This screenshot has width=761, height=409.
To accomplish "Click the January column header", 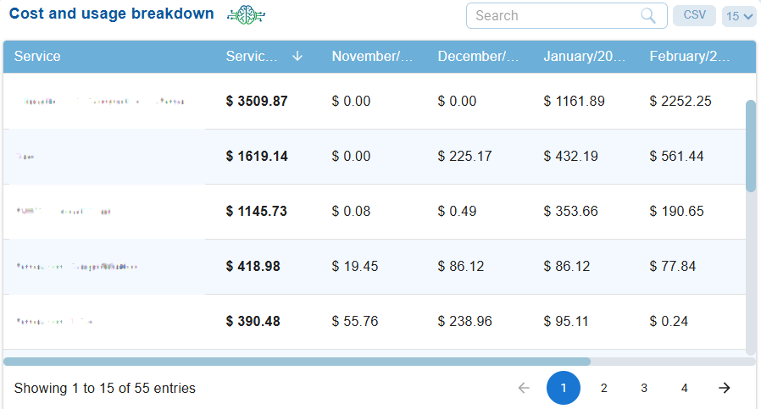I will pos(584,56).
